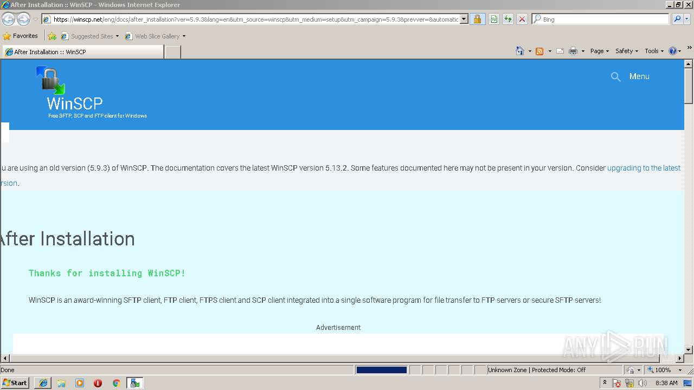
Task: Click the 'After Installation' heading
Action: coord(67,239)
